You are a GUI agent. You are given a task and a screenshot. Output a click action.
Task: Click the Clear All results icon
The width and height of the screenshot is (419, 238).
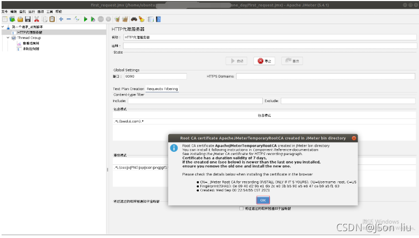coord(125,19)
